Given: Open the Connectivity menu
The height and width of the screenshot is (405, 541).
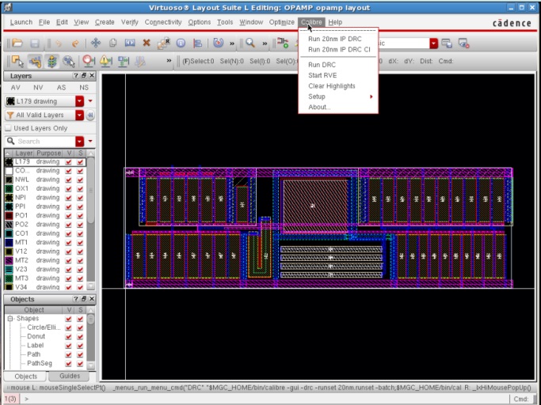Looking at the screenshot, I should (x=163, y=22).
